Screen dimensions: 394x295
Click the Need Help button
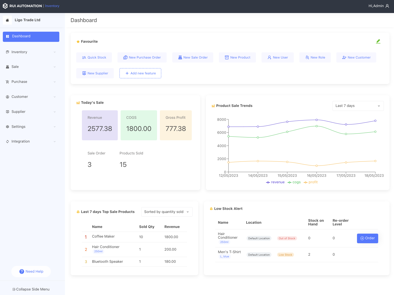(31, 271)
